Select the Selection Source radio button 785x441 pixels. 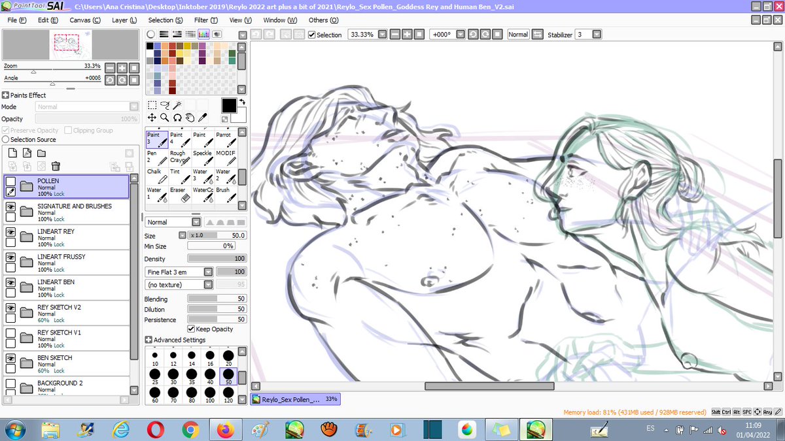click(x=6, y=140)
